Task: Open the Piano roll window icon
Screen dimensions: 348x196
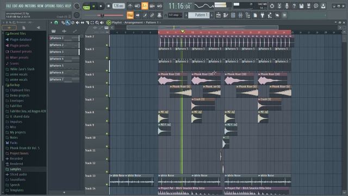Action: point(226,15)
